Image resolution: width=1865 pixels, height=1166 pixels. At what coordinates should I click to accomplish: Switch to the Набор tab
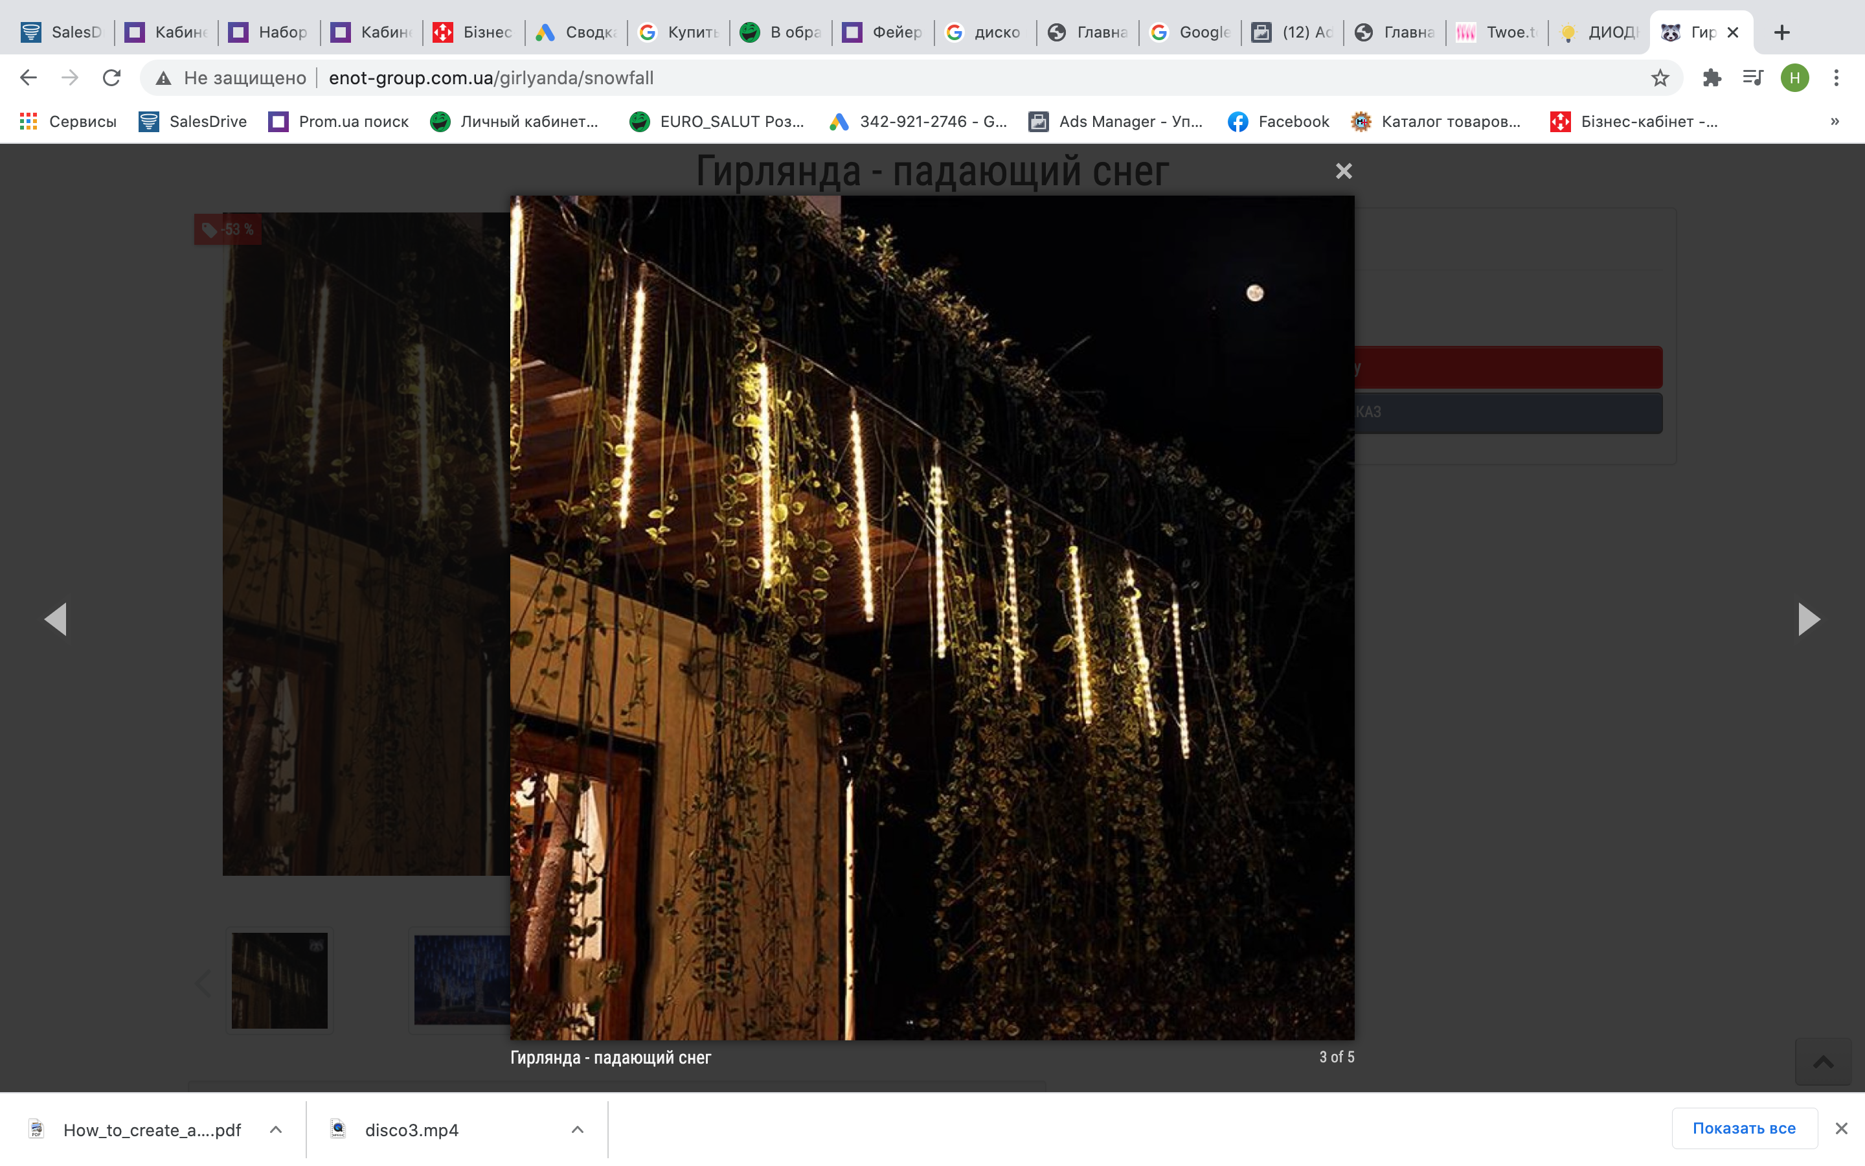tap(269, 32)
